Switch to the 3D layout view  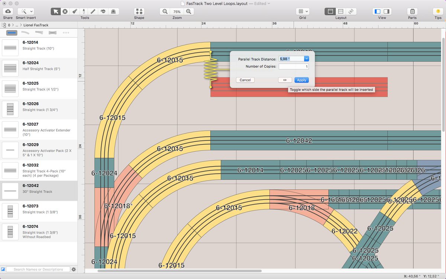[351, 12]
